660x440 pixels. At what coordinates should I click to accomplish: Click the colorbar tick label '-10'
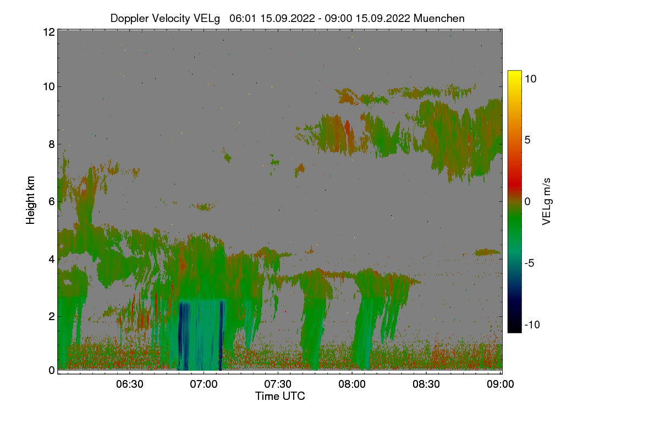532,324
